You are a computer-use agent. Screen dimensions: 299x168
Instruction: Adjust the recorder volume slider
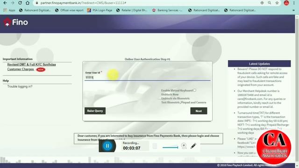point(170,147)
